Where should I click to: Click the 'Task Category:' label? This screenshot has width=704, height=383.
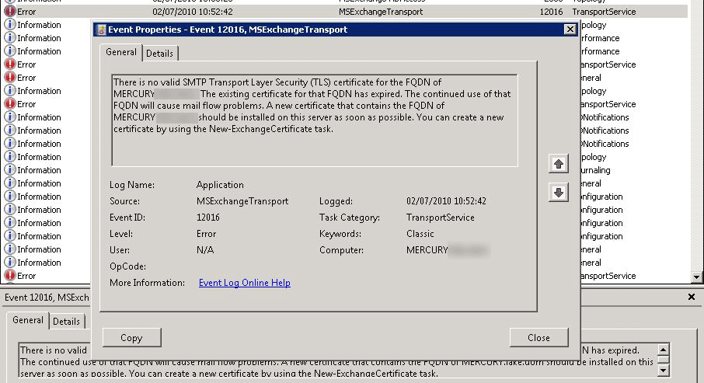[350, 218]
